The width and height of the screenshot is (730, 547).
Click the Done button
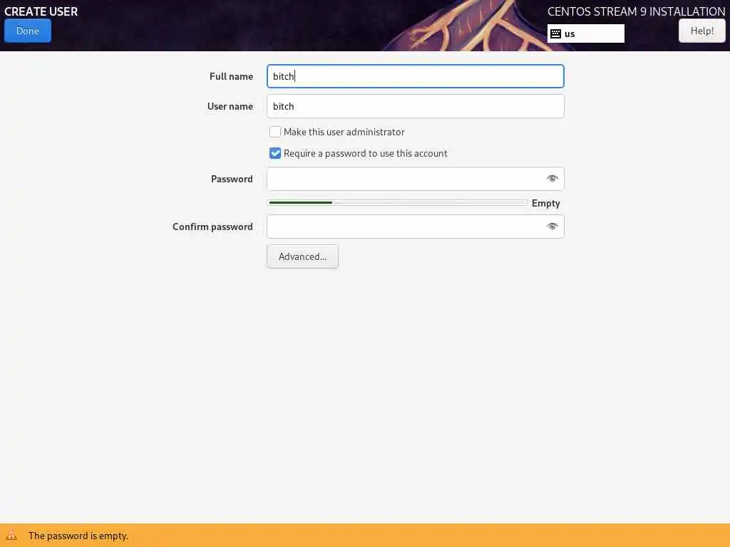click(28, 31)
